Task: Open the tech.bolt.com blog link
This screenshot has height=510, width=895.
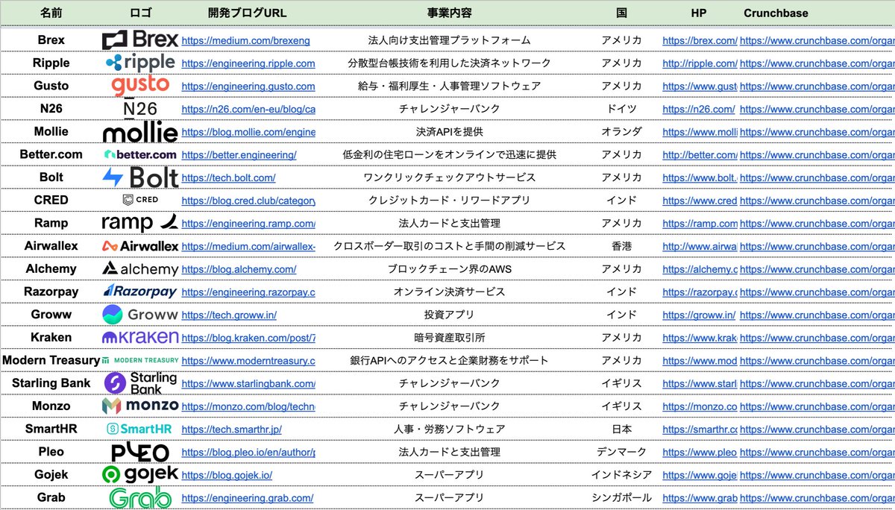Action: [x=228, y=177]
